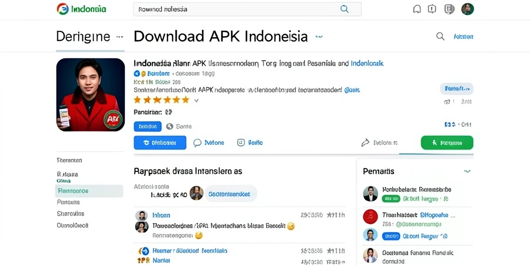Open the ellipsis menu beside Derhgine

(x=120, y=37)
